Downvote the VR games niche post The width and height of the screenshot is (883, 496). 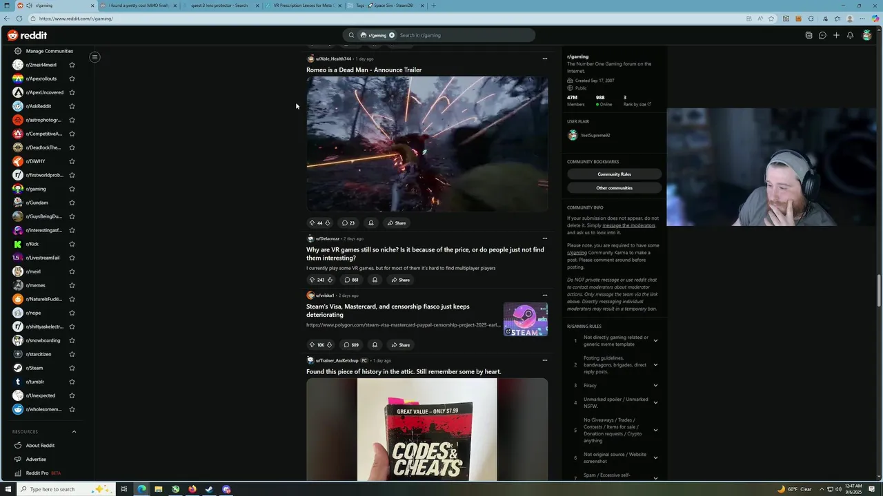pos(330,280)
